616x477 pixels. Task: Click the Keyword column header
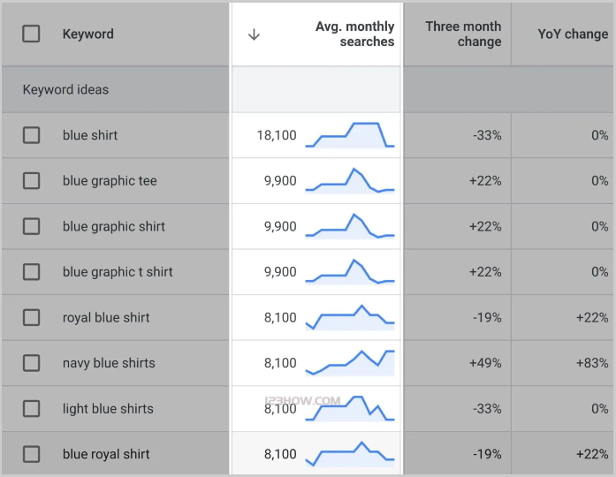87,34
